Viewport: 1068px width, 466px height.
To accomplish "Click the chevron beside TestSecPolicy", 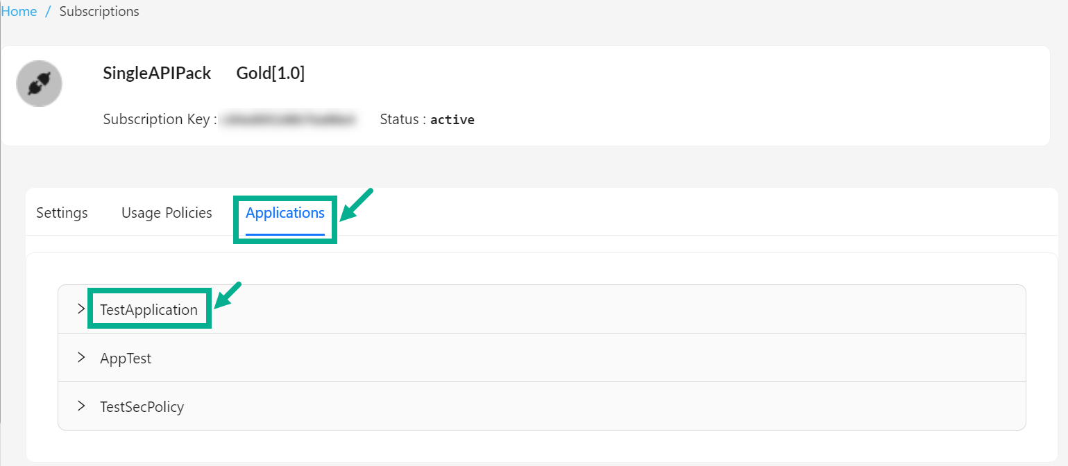I will pos(80,407).
